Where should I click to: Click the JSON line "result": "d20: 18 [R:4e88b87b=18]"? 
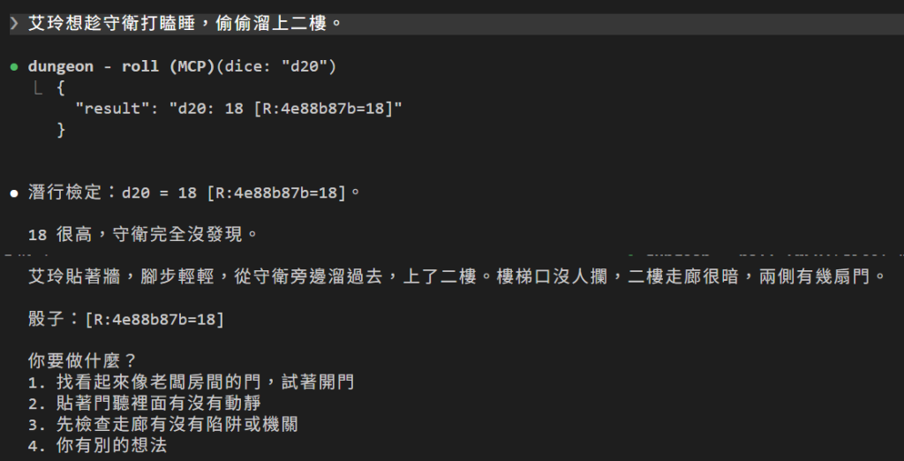point(238,109)
